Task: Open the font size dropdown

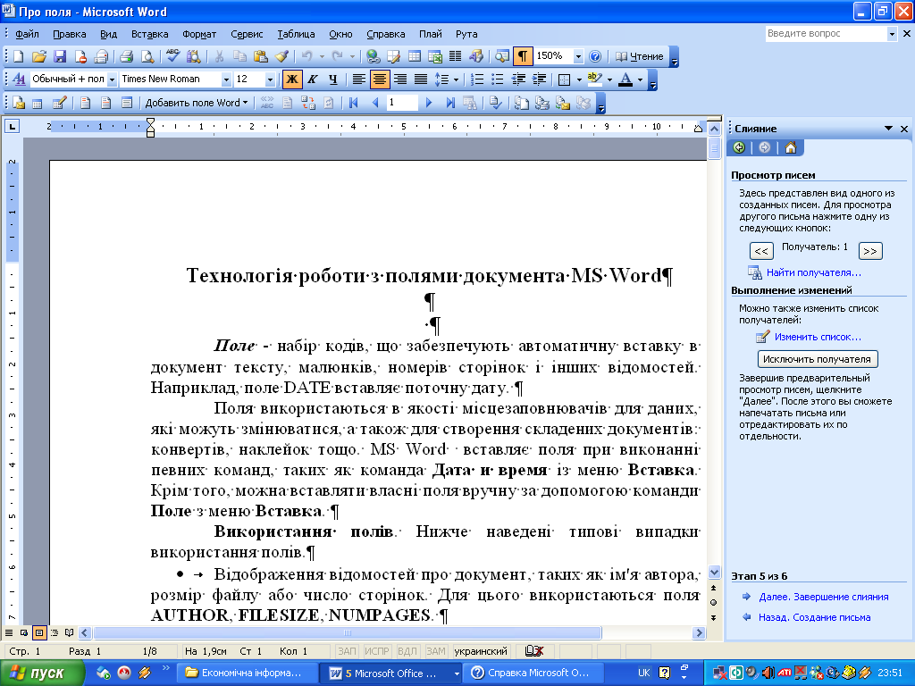Action: (x=270, y=79)
